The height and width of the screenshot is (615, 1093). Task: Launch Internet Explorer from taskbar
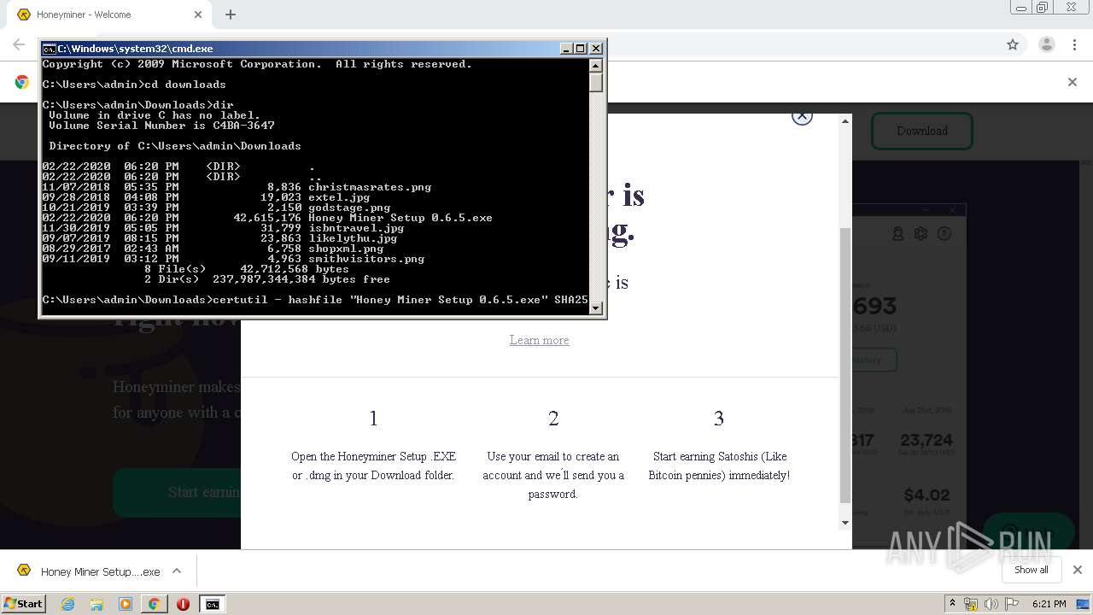point(68,604)
